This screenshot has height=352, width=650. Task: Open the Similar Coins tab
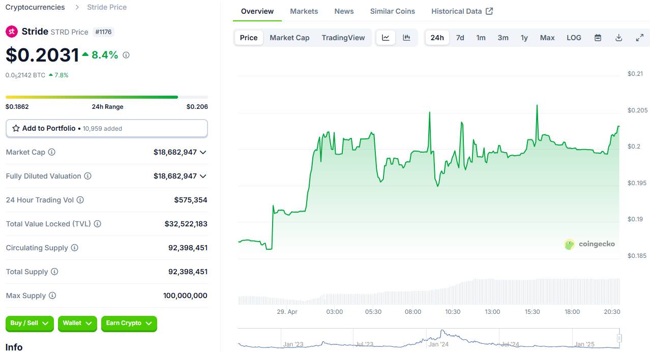point(393,11)
